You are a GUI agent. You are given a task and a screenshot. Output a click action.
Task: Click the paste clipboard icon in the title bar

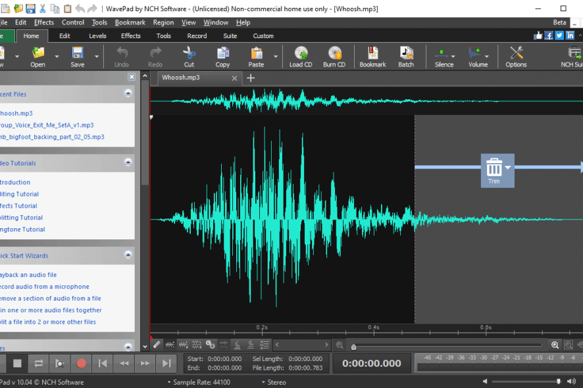pyautogui.click(x=67, y=8)
